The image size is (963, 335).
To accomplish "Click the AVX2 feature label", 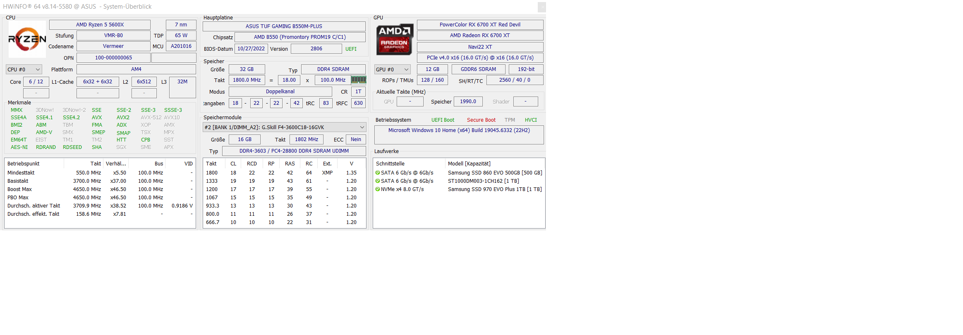I will pyautogui.click(x=123, y=118).
